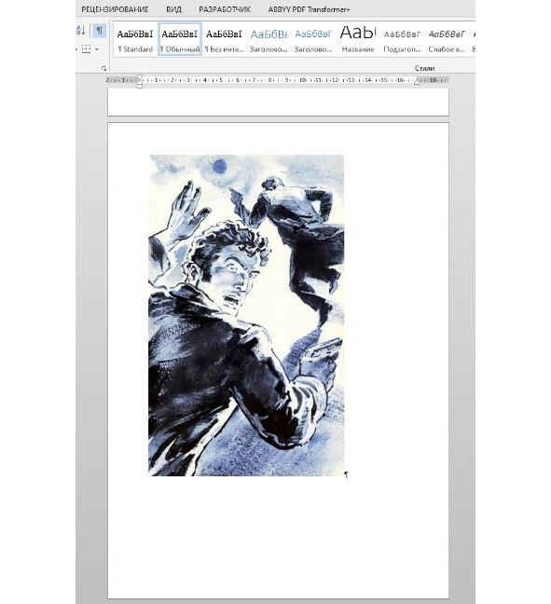Open the РАЗРАБОТЧИК tab
This screenshot has width=551, height=604.
(225, 9)
